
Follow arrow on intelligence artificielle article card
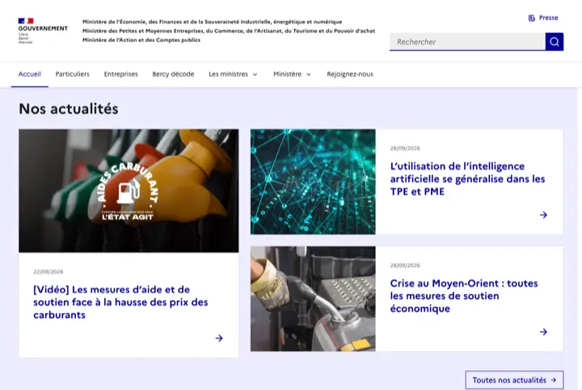pos(543,215)
